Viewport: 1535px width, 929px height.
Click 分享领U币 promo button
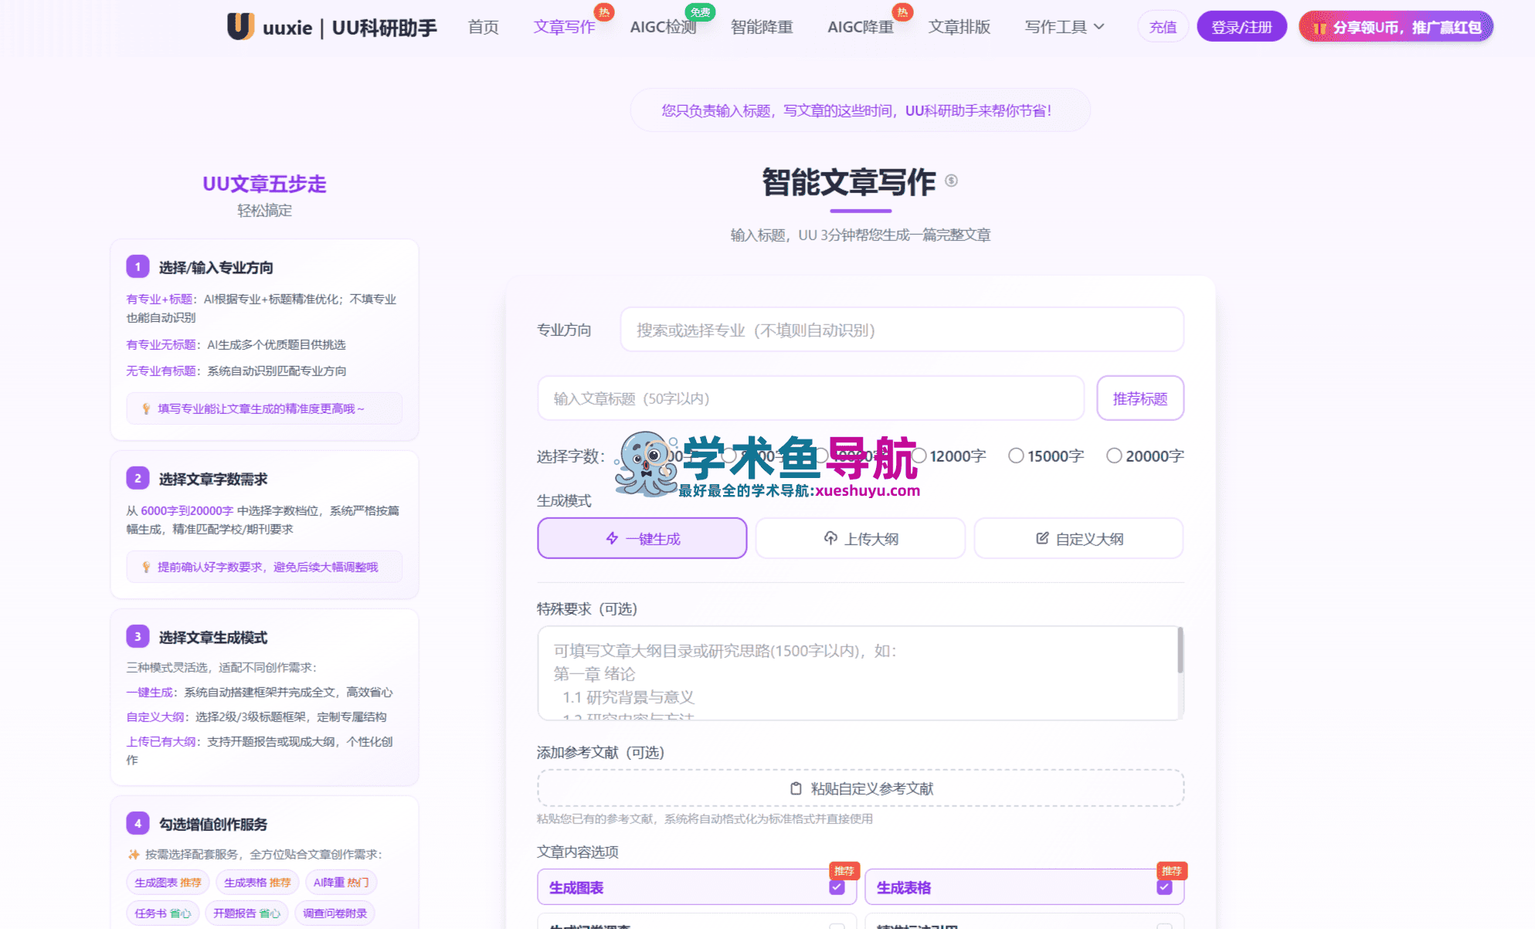(x=1396, y=27)
